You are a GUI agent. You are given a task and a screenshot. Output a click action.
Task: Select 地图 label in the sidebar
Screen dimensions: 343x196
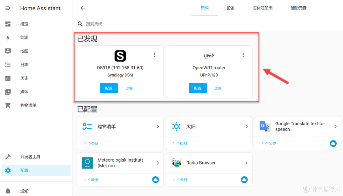coord(24,51)
